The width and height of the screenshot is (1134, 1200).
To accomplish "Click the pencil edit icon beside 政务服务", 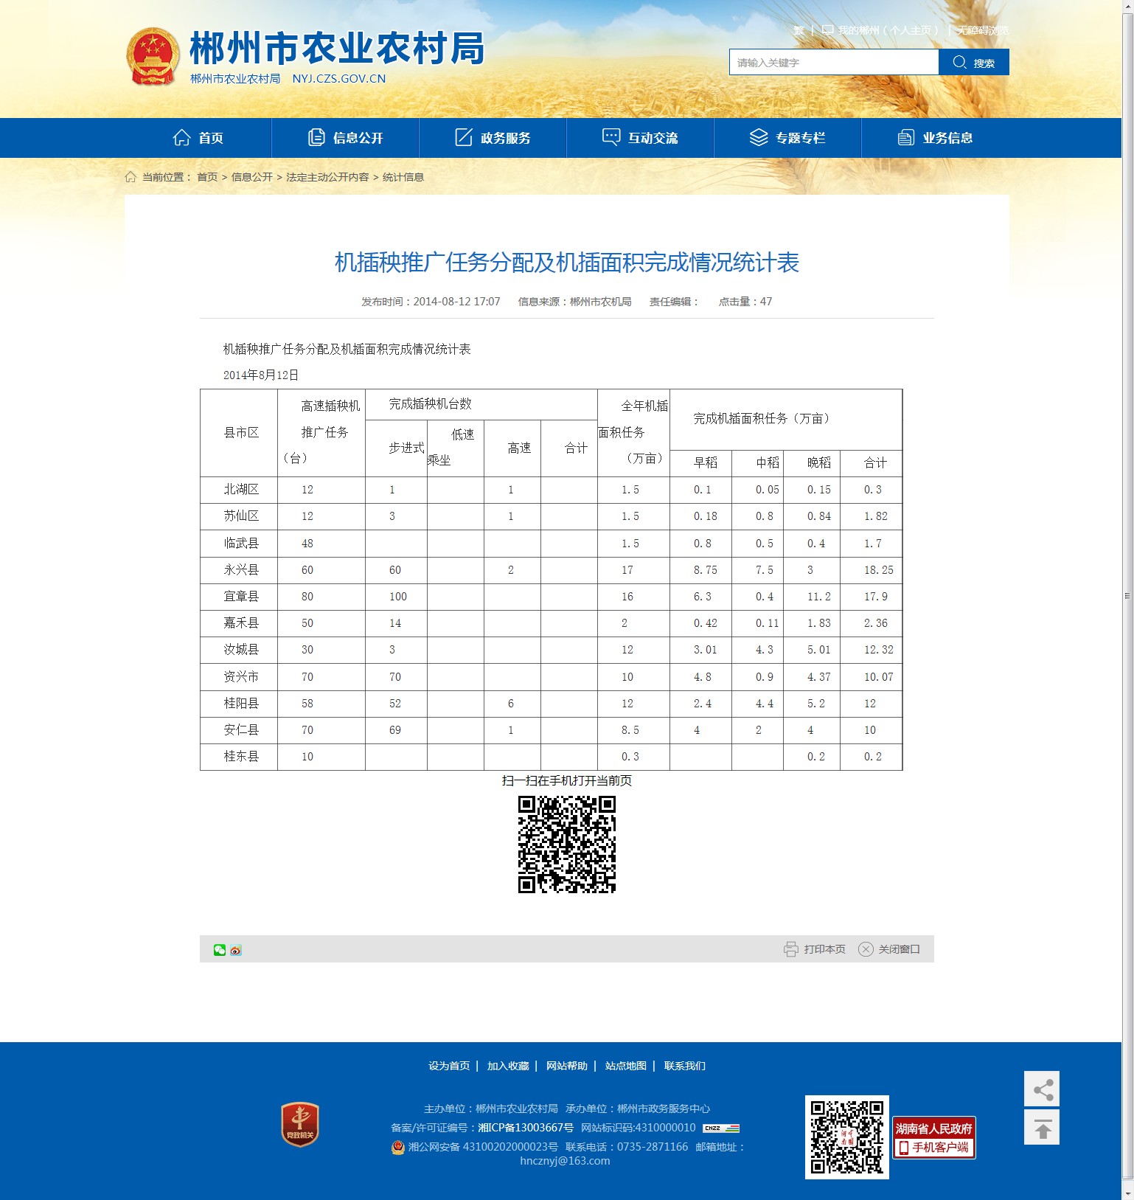I will click(464, 138).
